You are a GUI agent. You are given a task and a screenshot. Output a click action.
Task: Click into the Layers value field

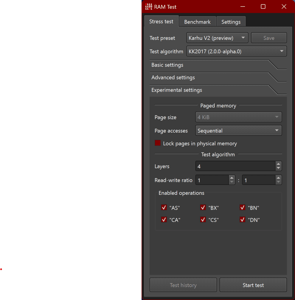pyautogui.click(x=235, y=166)
